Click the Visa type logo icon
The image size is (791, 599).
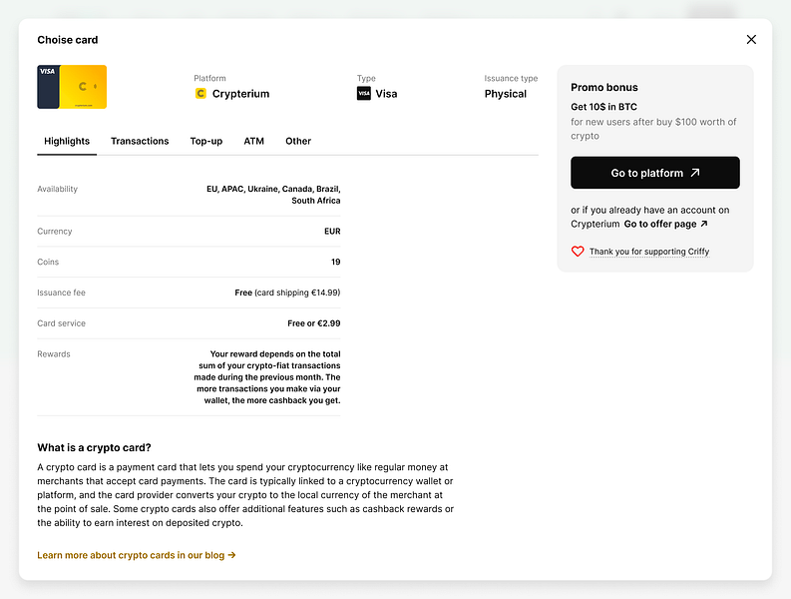click(x=364, y=94)
